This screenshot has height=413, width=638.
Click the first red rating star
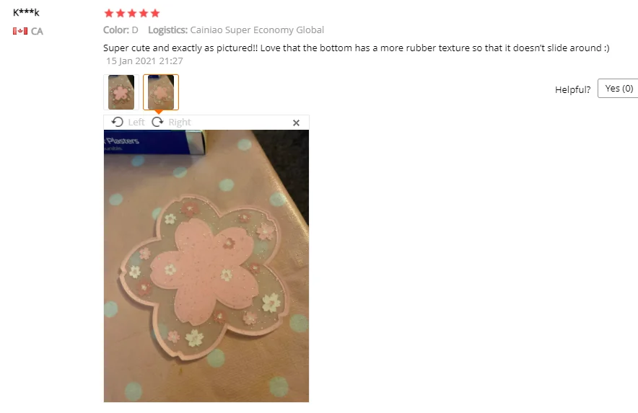click(x=109, y=14)
